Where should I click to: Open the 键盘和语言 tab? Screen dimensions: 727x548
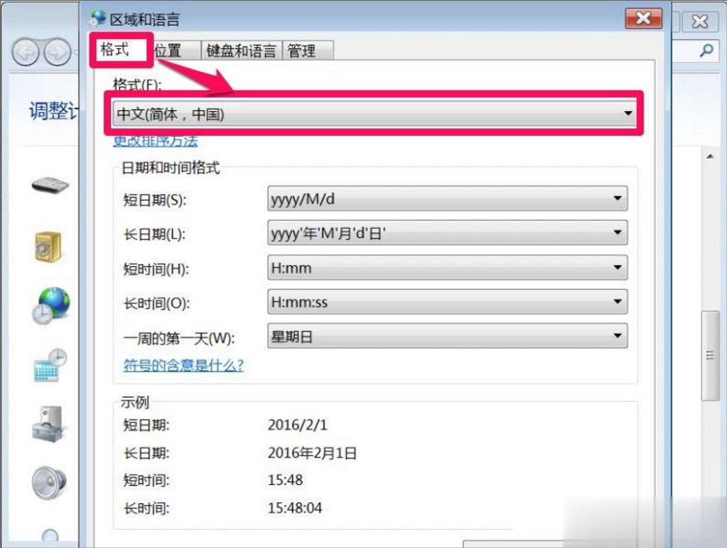(241, 50)
